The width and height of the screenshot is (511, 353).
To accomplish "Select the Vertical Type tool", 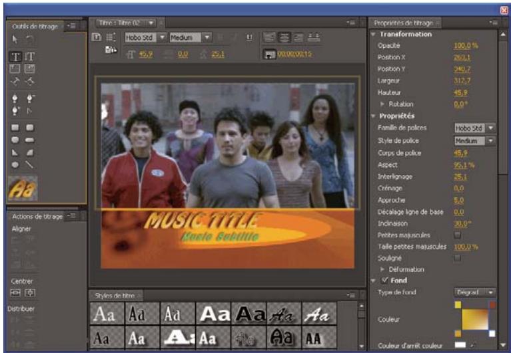I will click(x=30, y=57).
